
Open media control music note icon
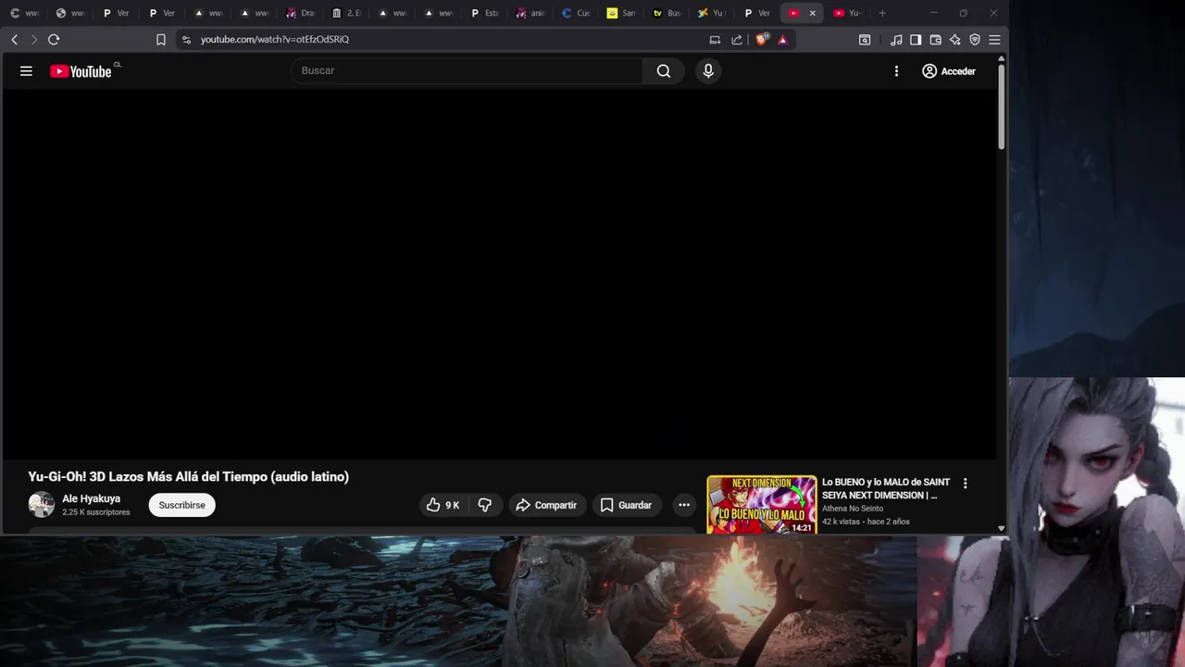pyautogui.click(x=896, y=40)
